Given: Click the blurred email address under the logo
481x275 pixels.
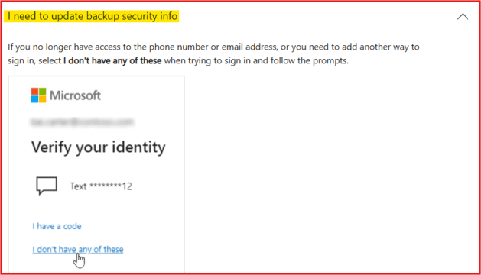Looking at the screenshot, I should click(x=82, y=122).
